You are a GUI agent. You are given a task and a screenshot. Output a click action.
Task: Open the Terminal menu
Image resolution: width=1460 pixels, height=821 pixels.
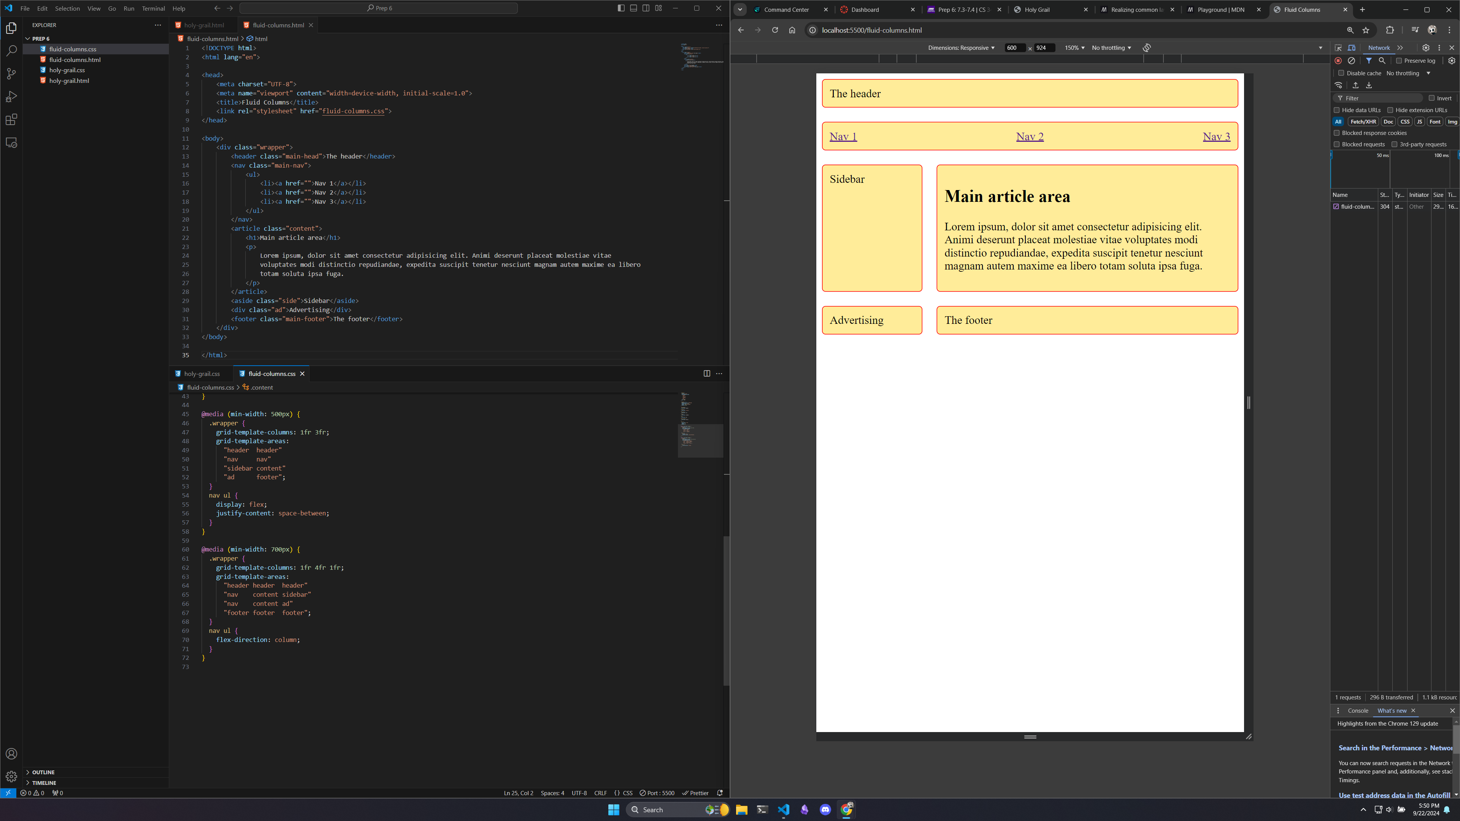[153, 8]
